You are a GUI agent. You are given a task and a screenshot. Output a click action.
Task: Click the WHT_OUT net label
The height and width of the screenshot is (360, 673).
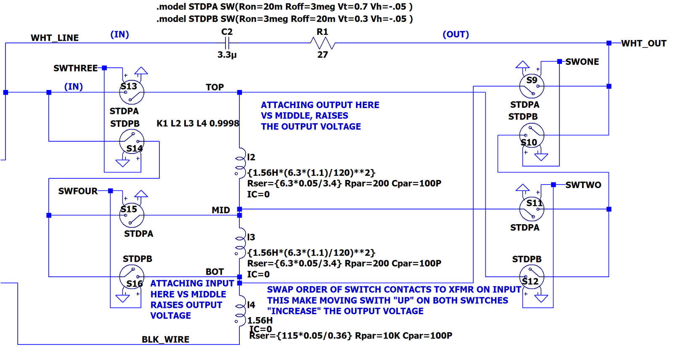point(644,43)
